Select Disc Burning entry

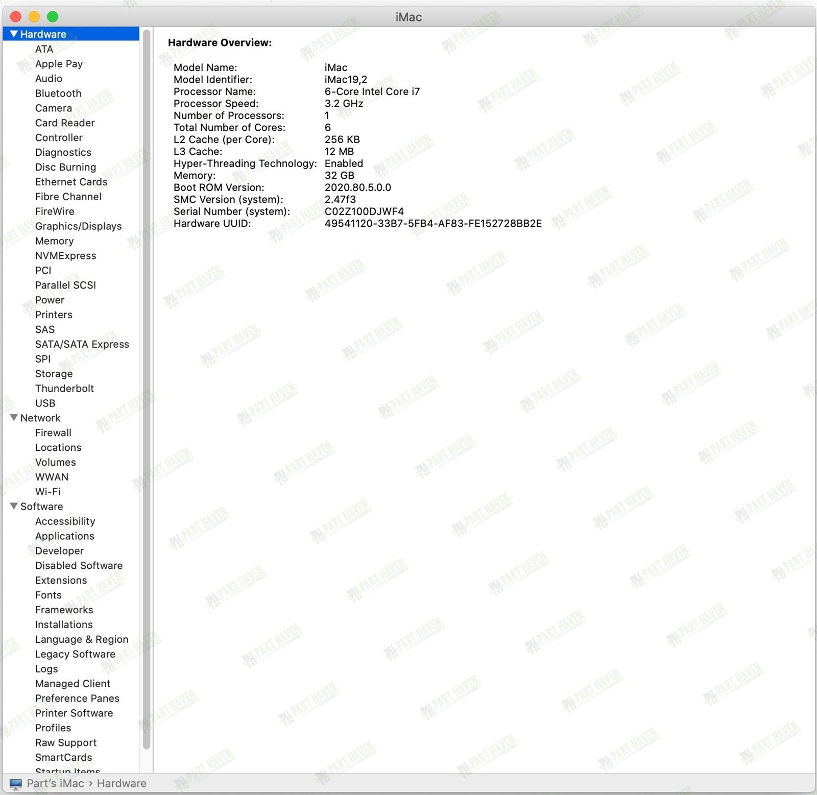click(65, 167)
